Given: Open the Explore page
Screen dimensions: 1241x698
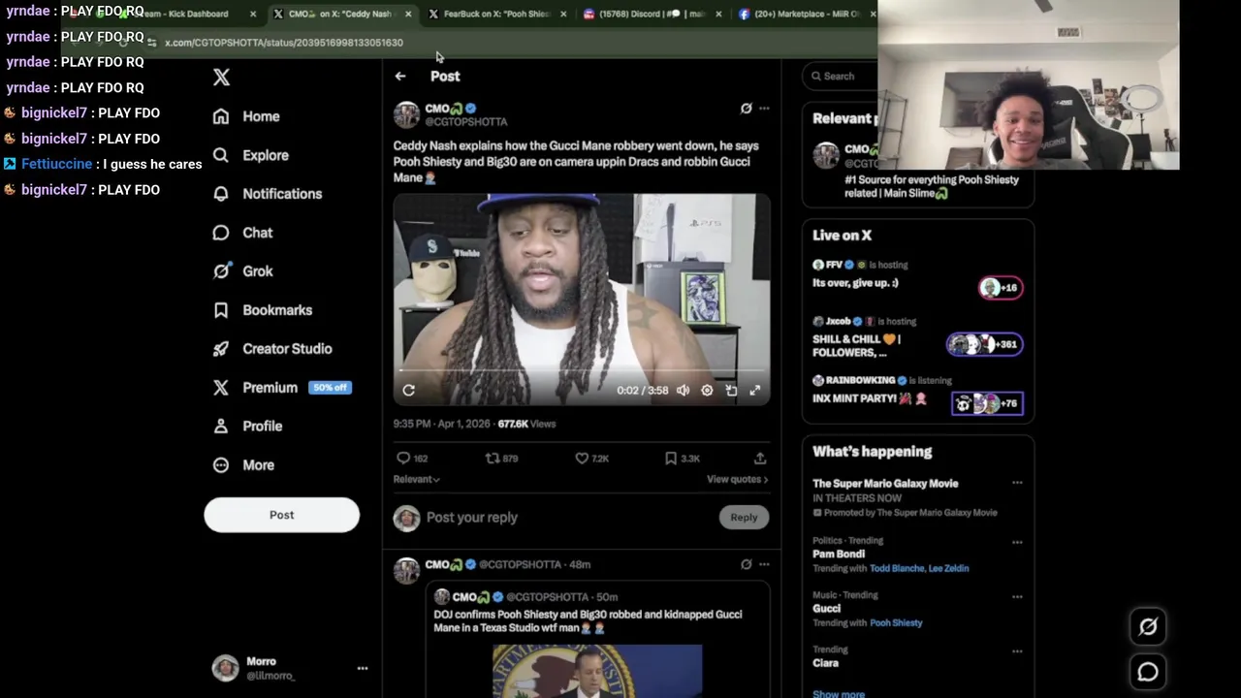Looking at the screenshot, I should click(x=251, y=155).
